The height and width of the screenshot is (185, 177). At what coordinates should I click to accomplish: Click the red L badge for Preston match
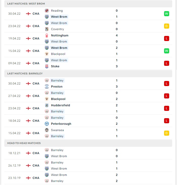coord(167,84)
